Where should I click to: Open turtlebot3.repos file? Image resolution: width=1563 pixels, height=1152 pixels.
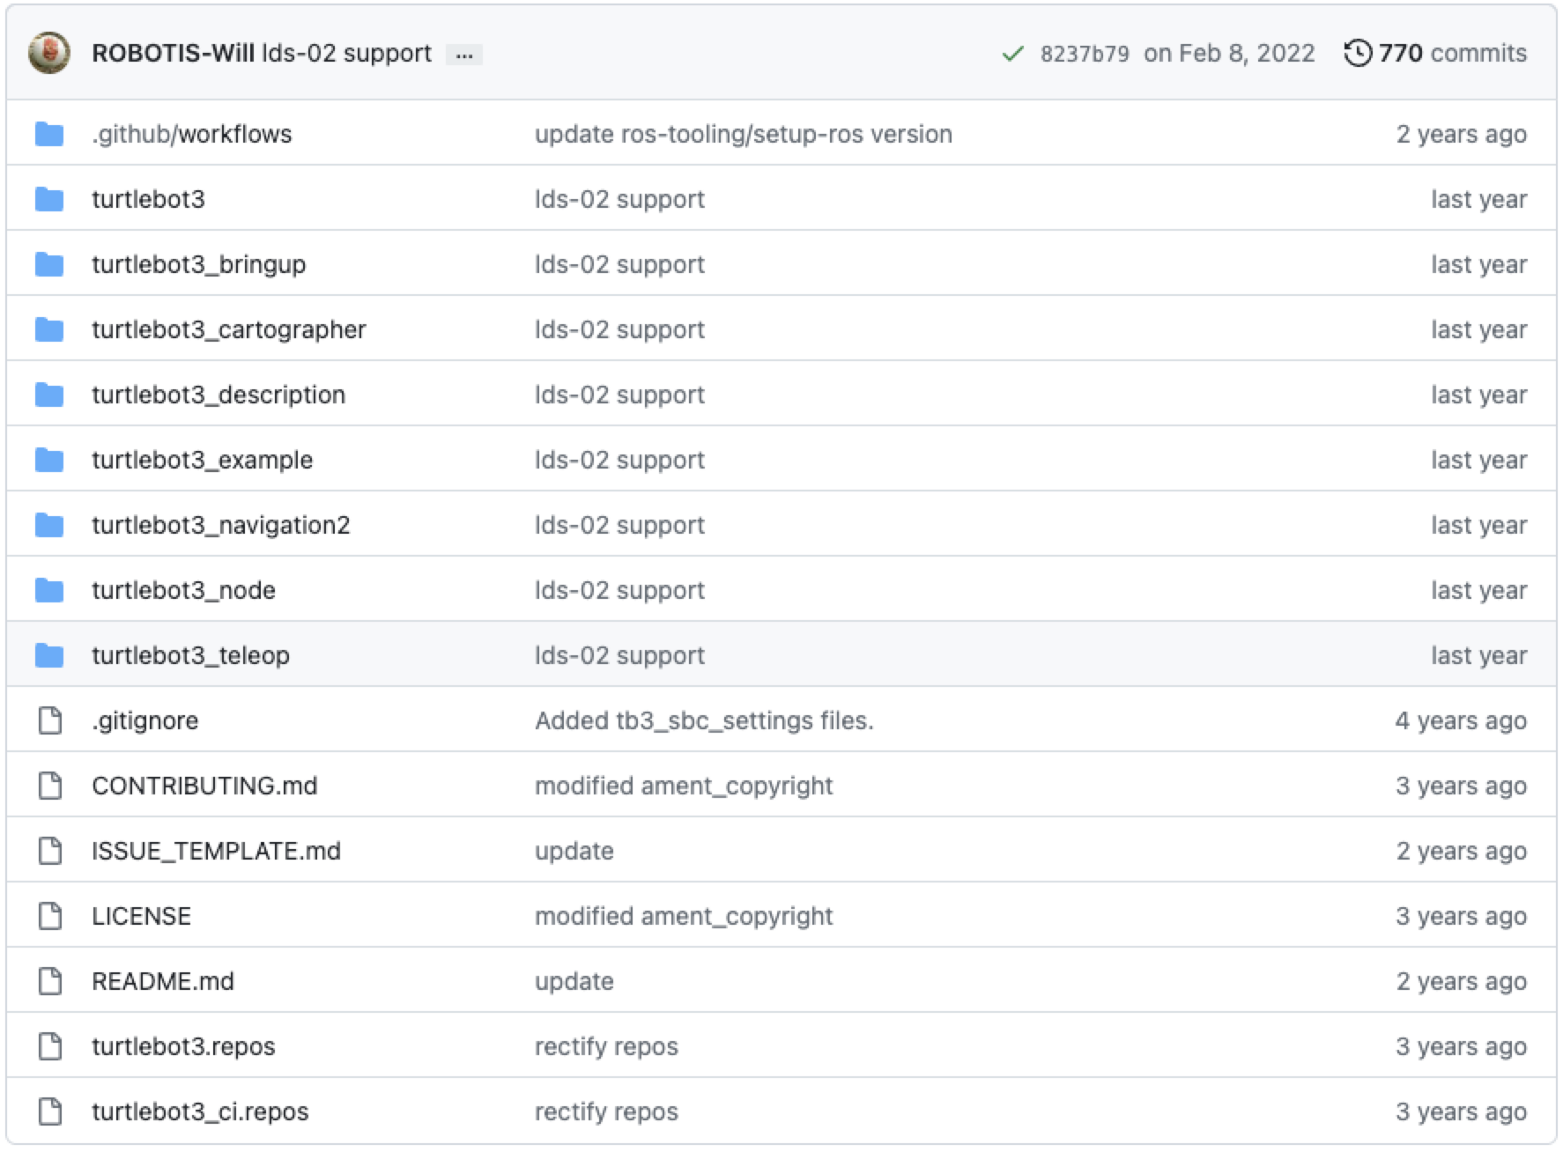pos(183,1046)
